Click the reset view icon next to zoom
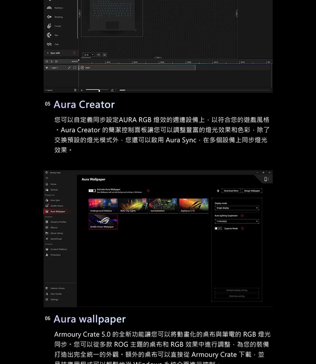This screenshot has height=364, width=316. 98,55
